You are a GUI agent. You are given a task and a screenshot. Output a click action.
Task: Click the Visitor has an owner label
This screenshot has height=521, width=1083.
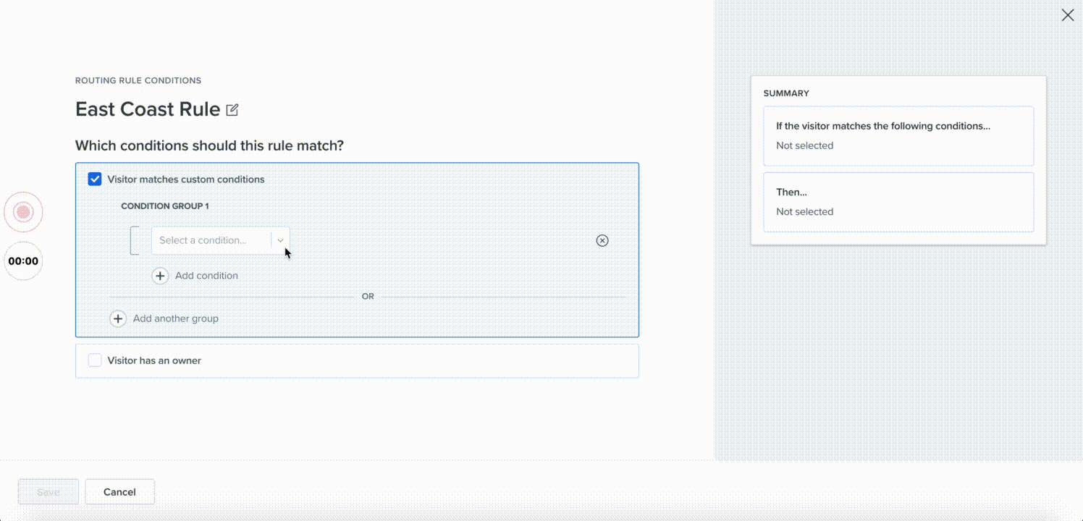coord(154,360)
